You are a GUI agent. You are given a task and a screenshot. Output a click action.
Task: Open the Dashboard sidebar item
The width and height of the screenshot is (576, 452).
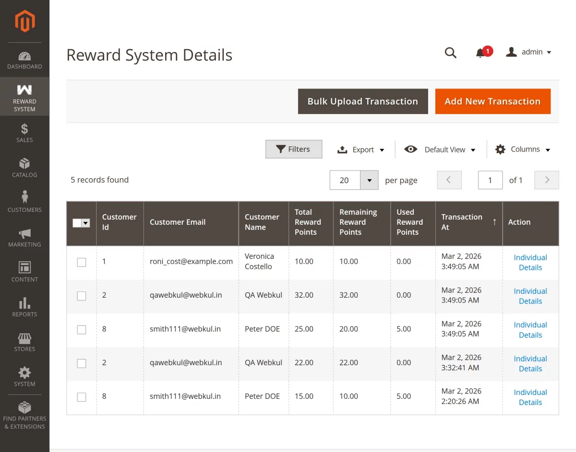24,58
